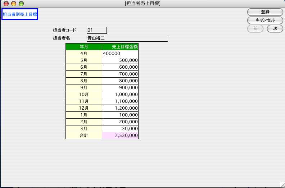
Task: Click the 4月 row label
Action: click(x=84, y=54)
